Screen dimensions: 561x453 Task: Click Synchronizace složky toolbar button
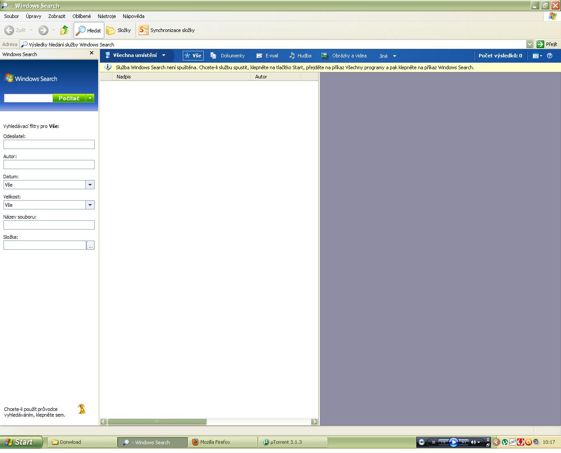(x=167, y=30)
